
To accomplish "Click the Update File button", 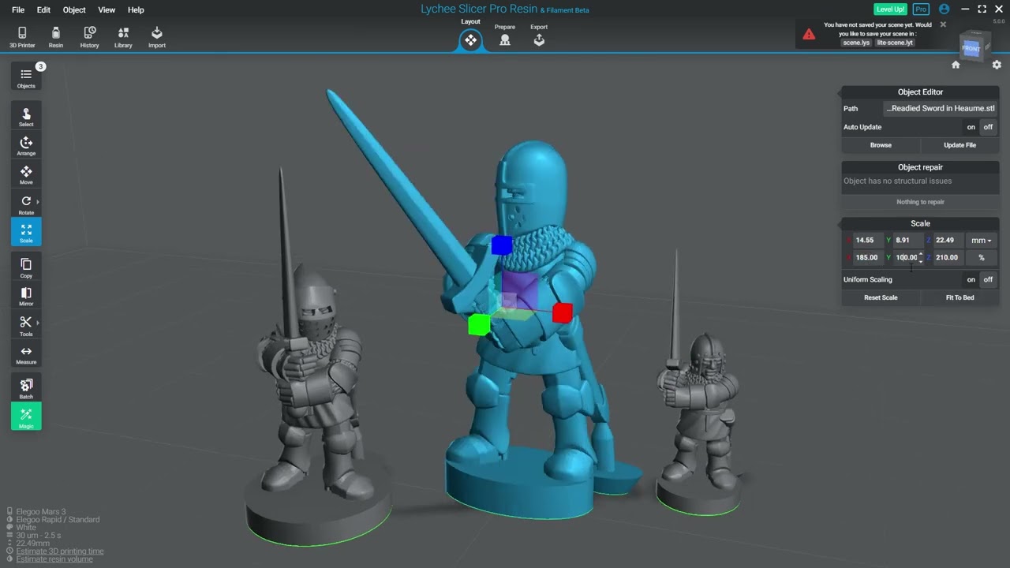I will 959,145.
